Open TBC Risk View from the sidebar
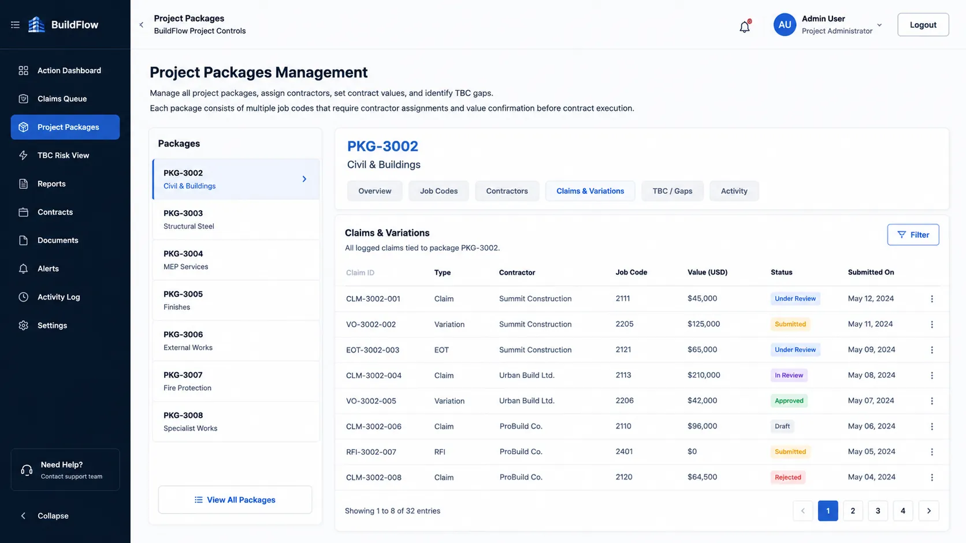The image size is (966, 543). [65, 155]
